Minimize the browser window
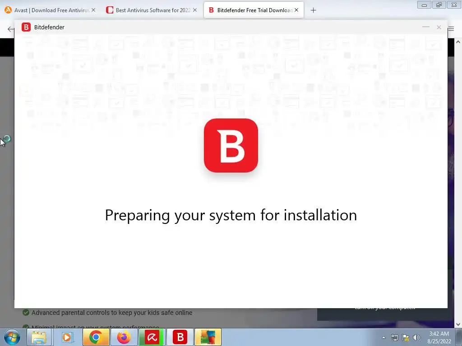 pyautogui.click(x=424, y=5)
